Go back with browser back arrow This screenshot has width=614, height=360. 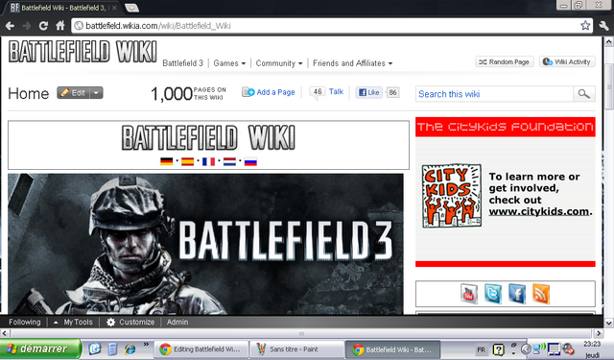10,26
